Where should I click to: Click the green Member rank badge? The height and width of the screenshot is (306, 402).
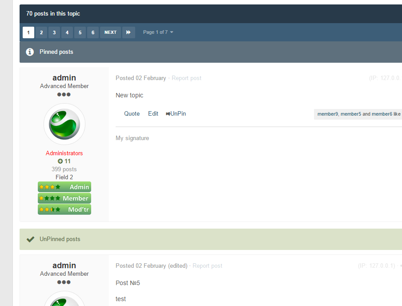(64, 198)
